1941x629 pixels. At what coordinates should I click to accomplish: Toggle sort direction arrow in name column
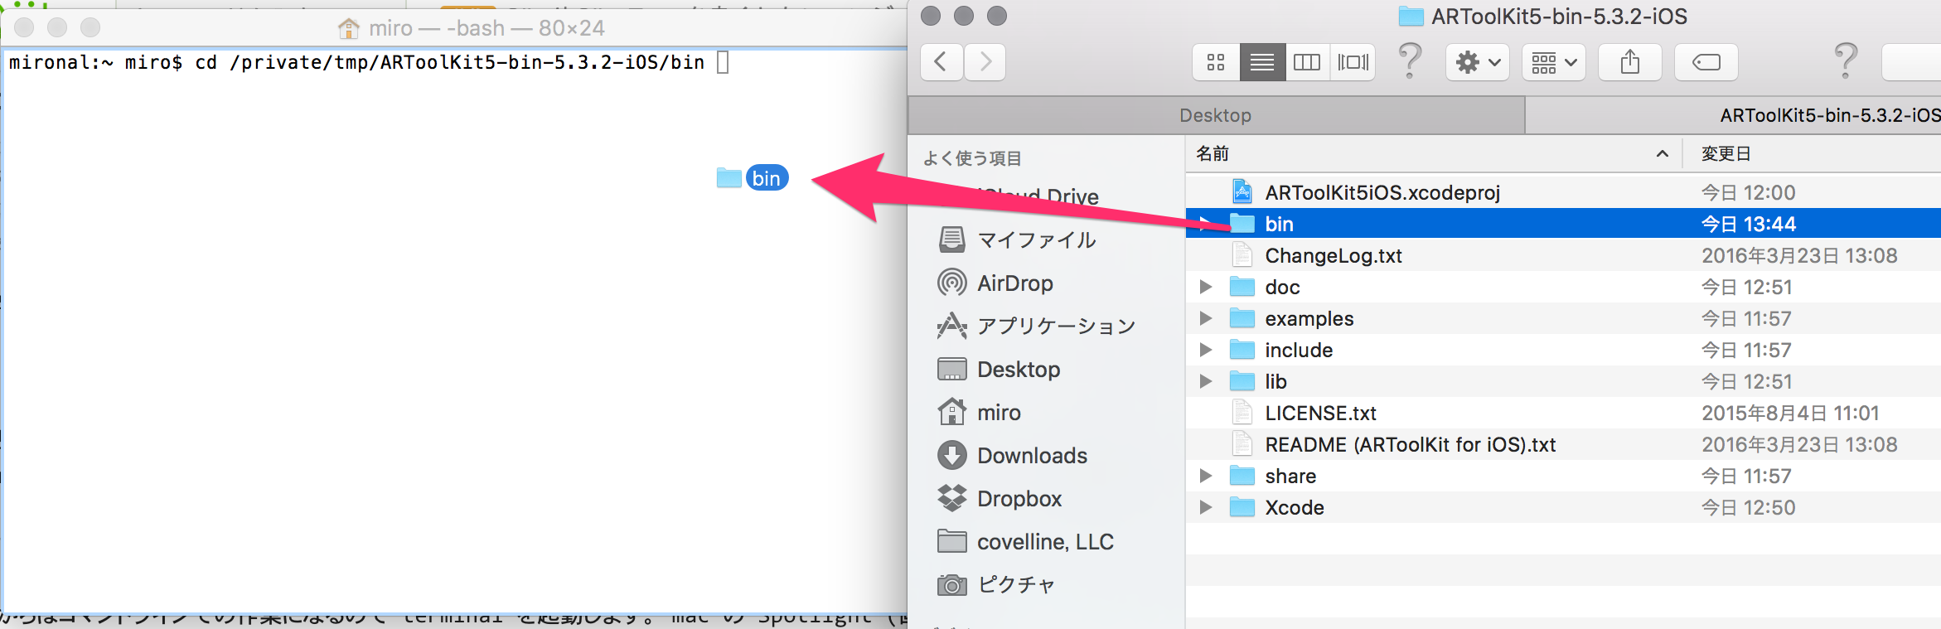coord(1662,154)
